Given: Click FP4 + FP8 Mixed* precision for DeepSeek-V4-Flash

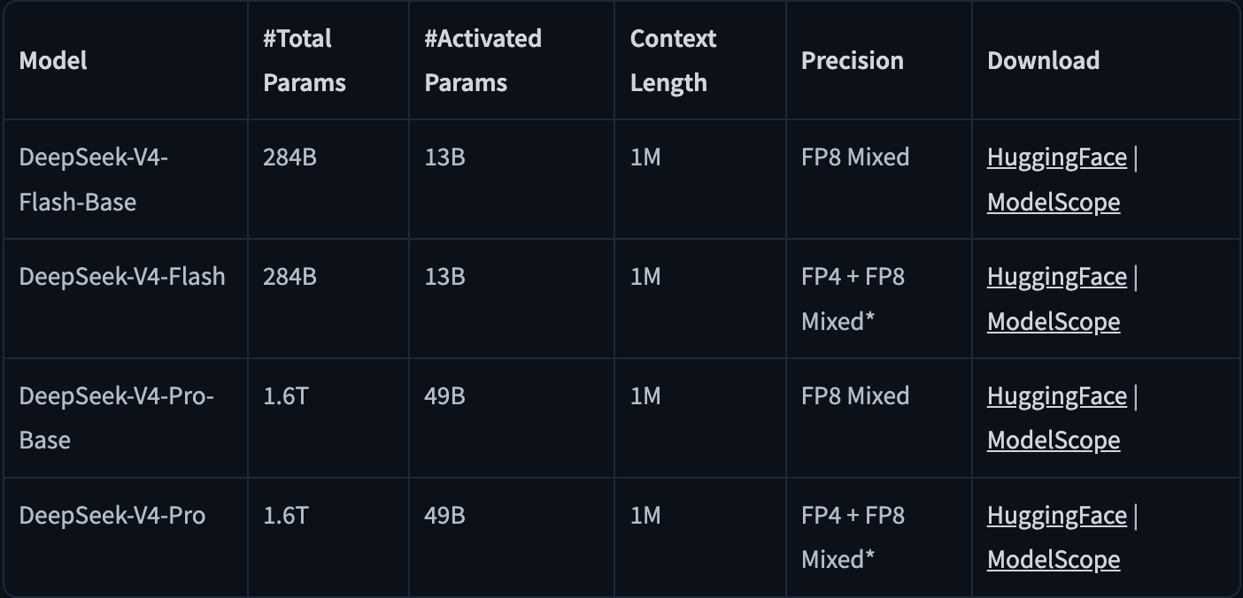Looking at the screenshot, I should click(853, 299).
